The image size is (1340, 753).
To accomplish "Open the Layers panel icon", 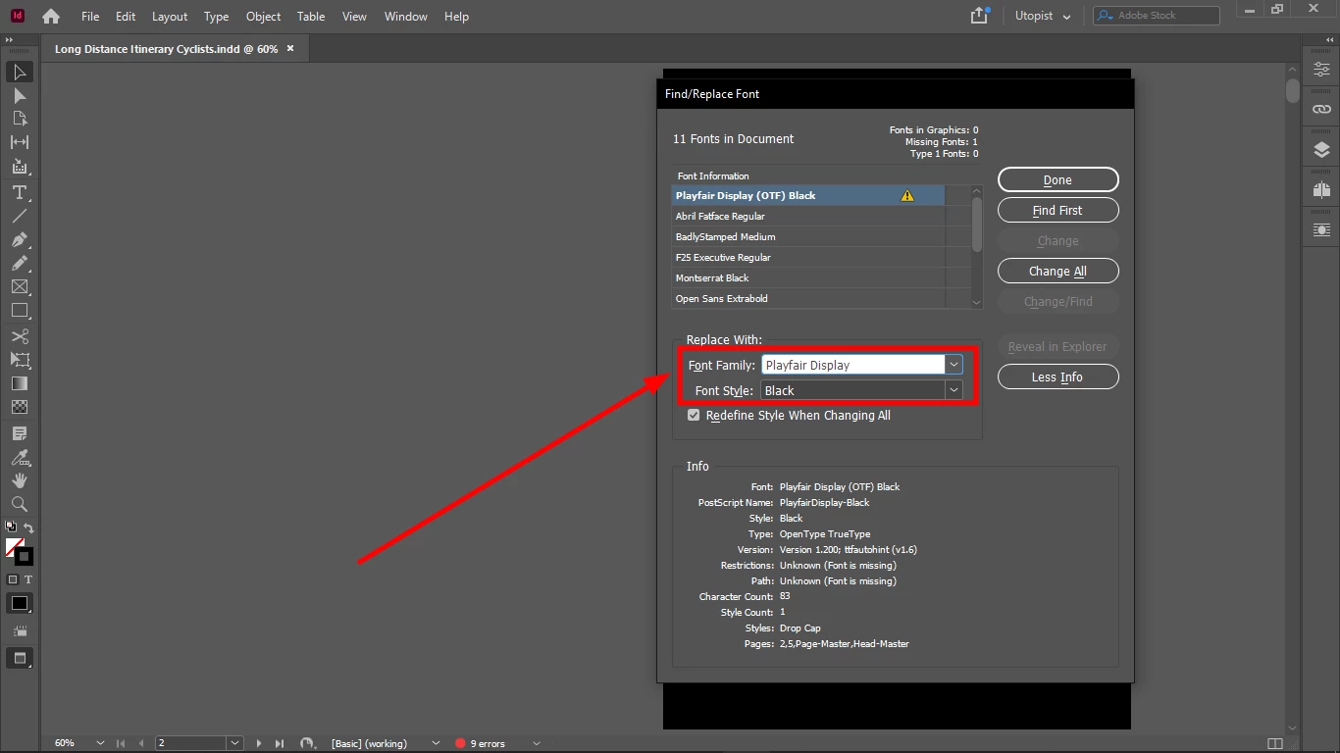I will pos(1321,150).
